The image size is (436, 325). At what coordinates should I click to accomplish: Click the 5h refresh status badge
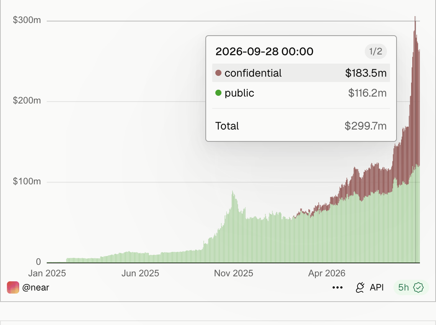[411, 287]
